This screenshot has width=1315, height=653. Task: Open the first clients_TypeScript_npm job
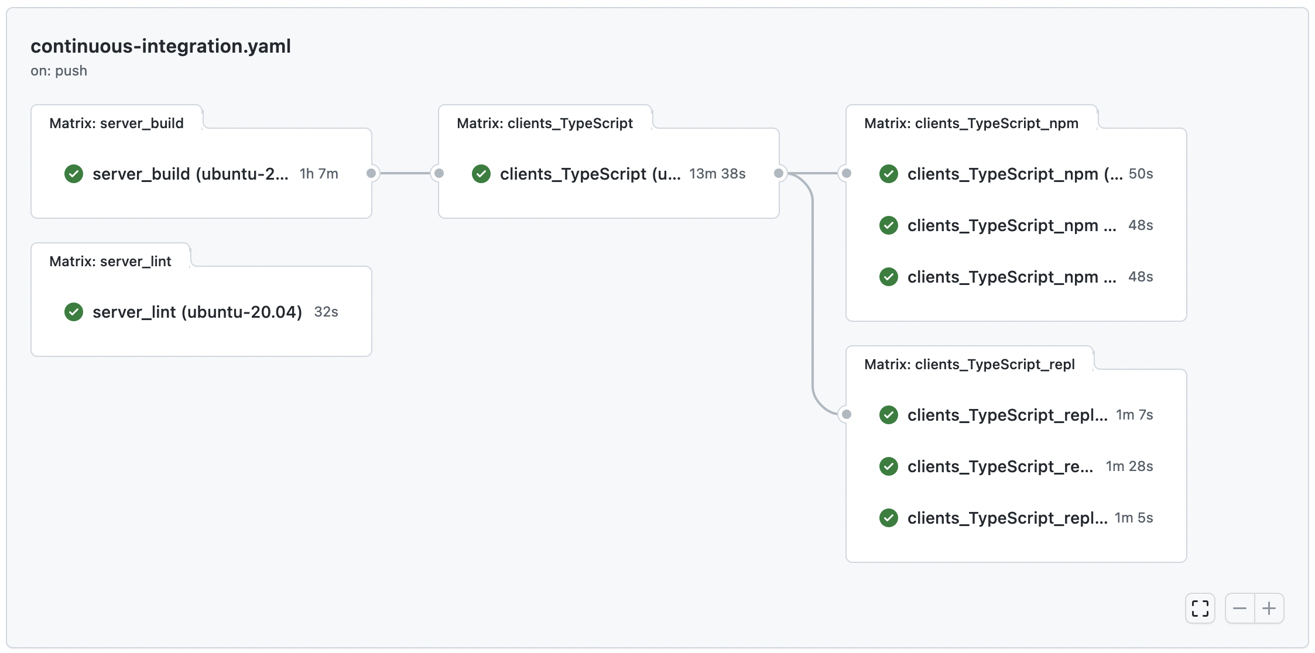pos(1014,174)
